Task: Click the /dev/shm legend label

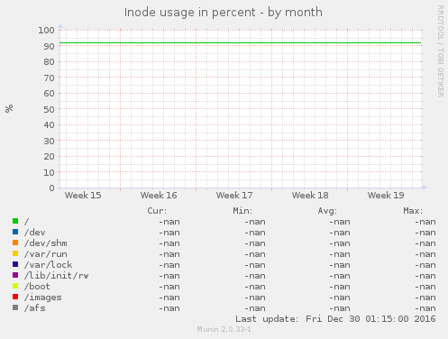Action: pos(46,243)
